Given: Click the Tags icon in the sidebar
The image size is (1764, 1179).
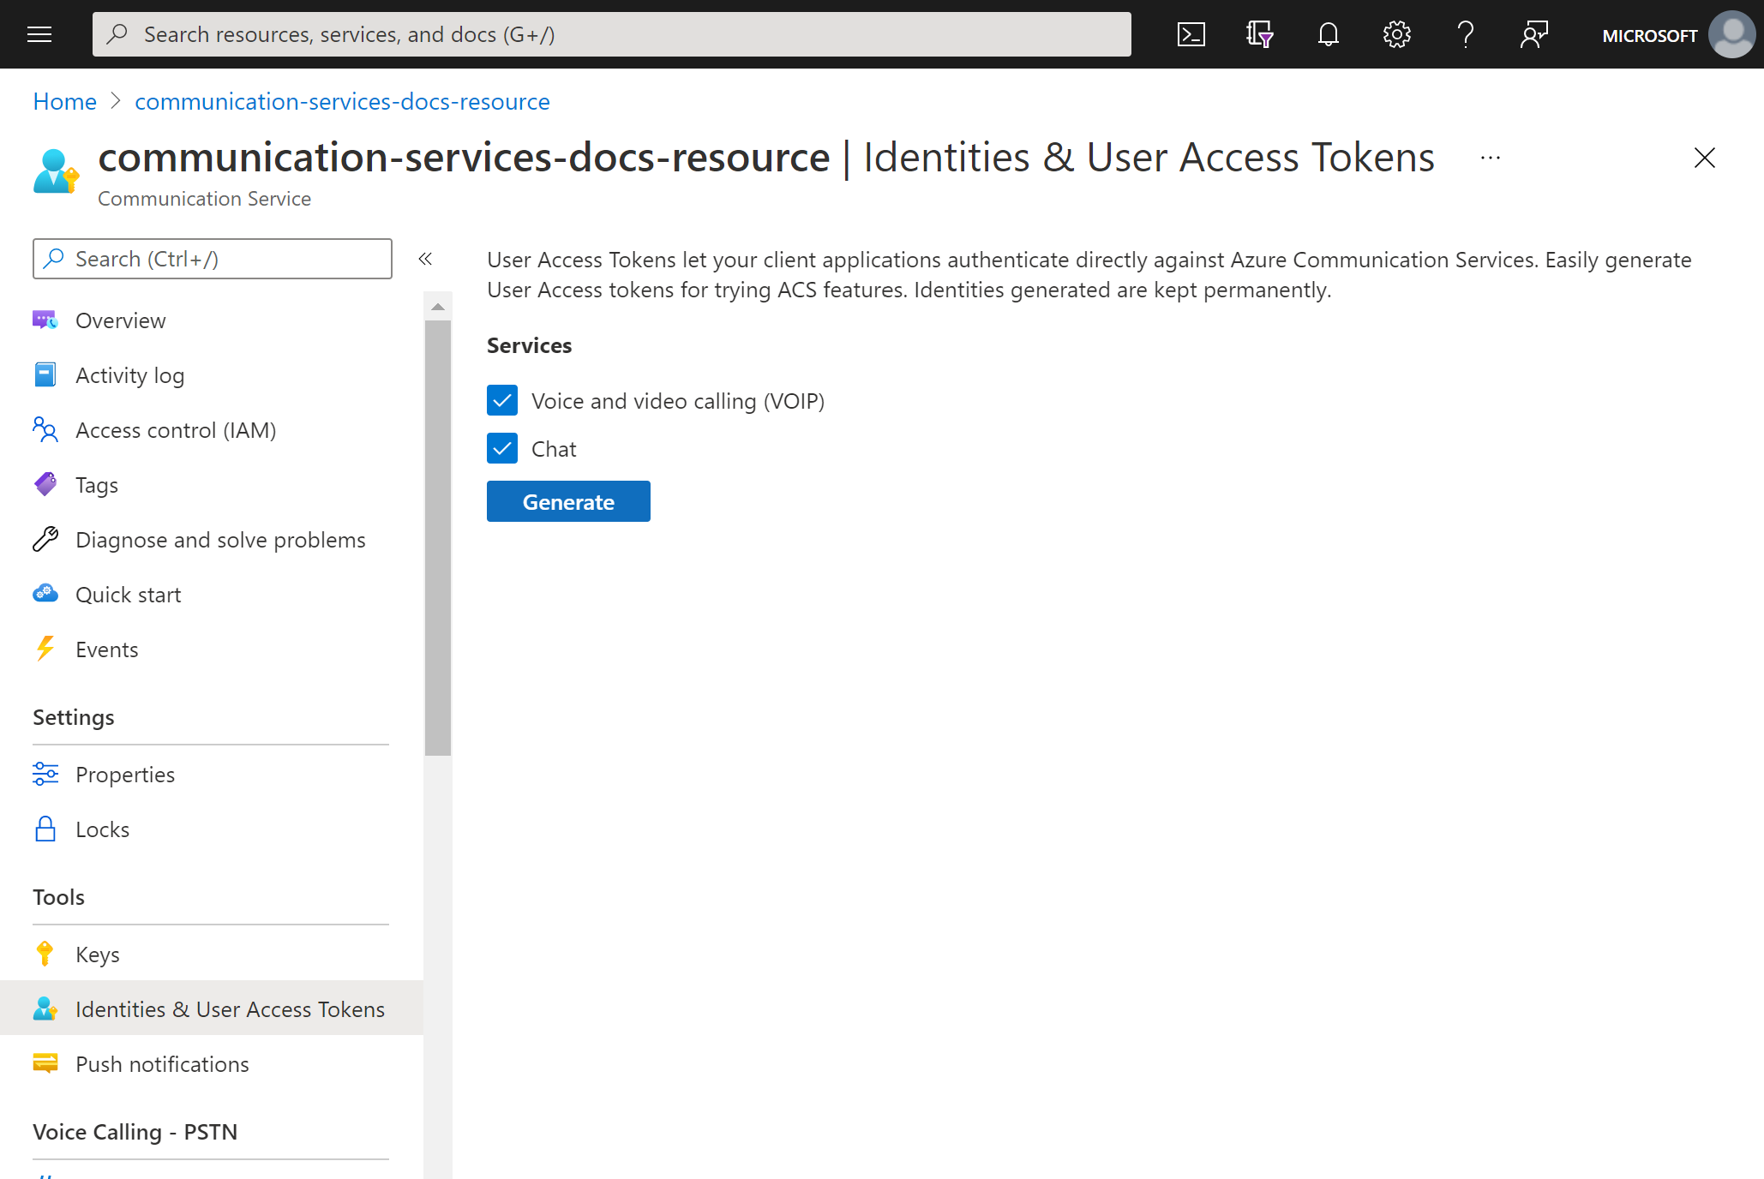Looking at the screenshot, I should pos(47,484).
